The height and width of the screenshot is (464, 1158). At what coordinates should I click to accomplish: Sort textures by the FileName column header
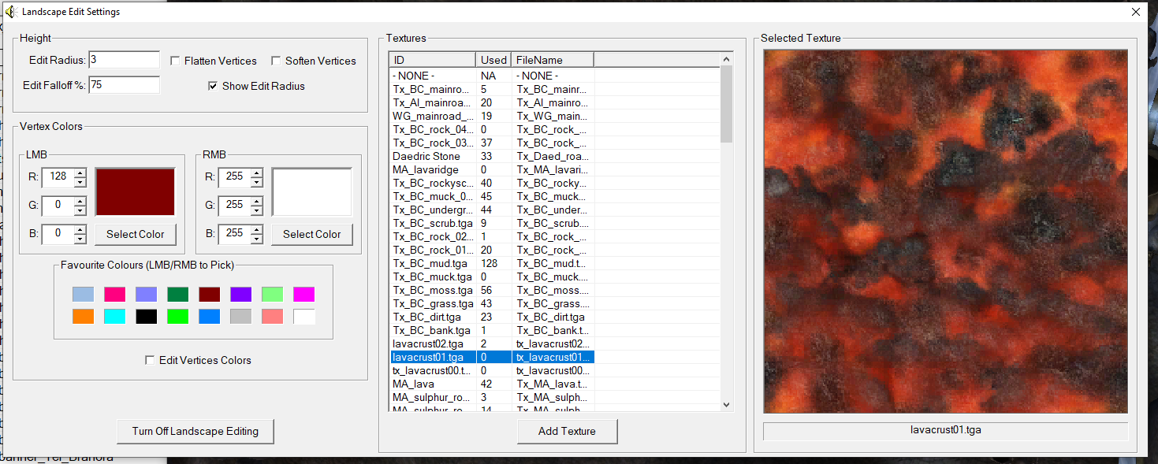(x=553, y=60)
